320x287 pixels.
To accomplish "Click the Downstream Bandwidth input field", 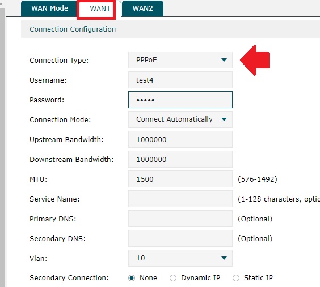I will pos(180,159).
